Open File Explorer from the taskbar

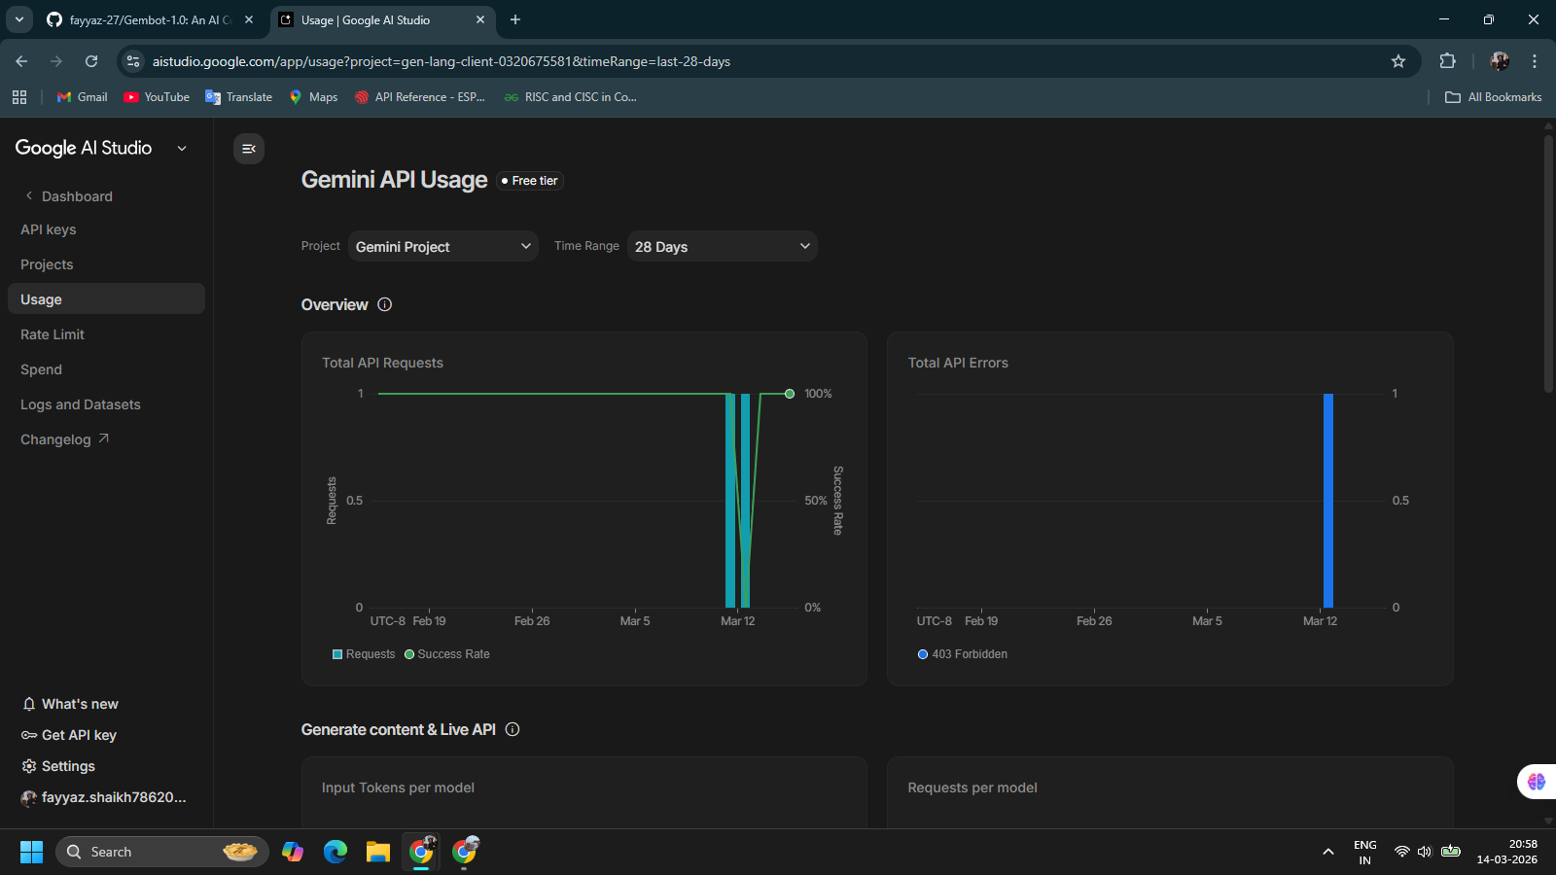coord(378,852)
